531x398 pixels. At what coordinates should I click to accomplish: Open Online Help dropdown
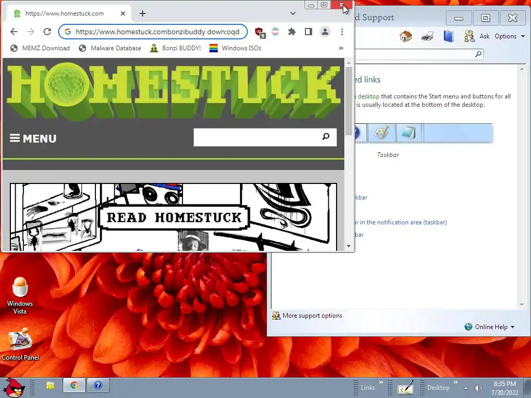[490, 327]
